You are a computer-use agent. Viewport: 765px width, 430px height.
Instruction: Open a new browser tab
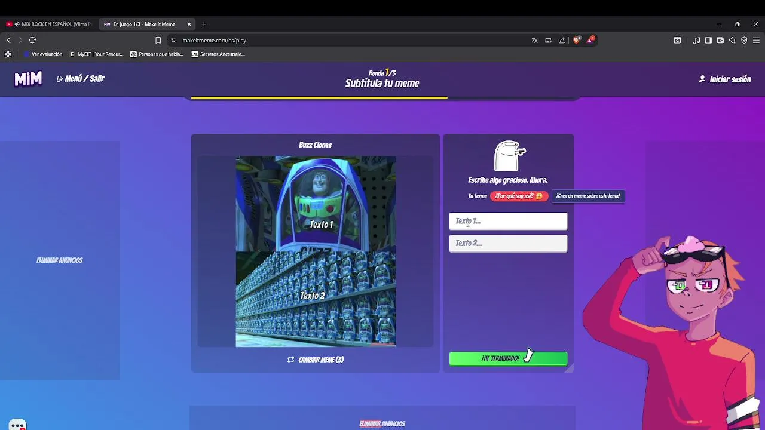(204, 24)
